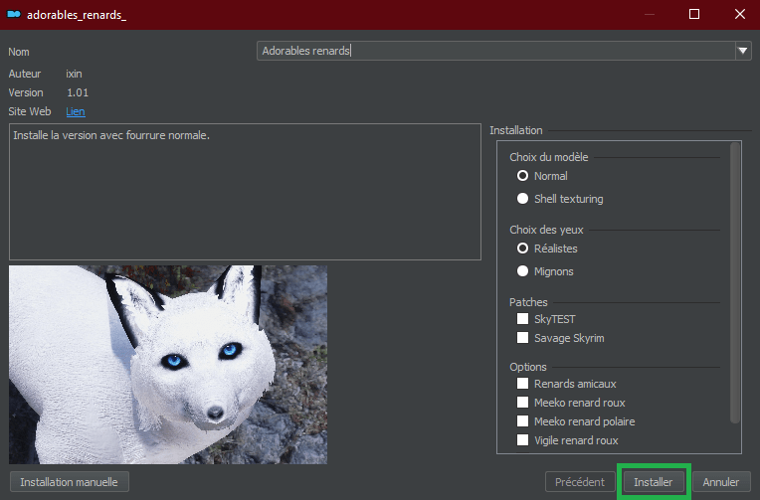Enable Meeko renard roux checkbox
Viewport: 760px width, 500px height.
coord(523,403)
